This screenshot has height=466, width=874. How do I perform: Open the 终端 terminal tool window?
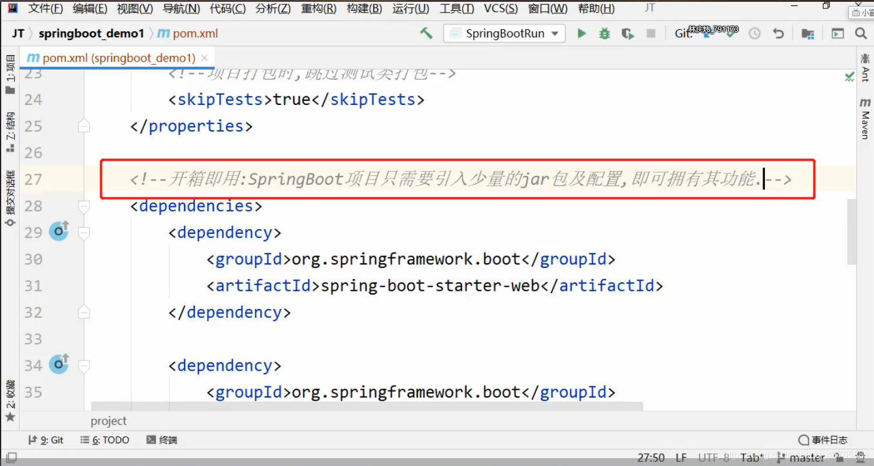pos(162,440)
